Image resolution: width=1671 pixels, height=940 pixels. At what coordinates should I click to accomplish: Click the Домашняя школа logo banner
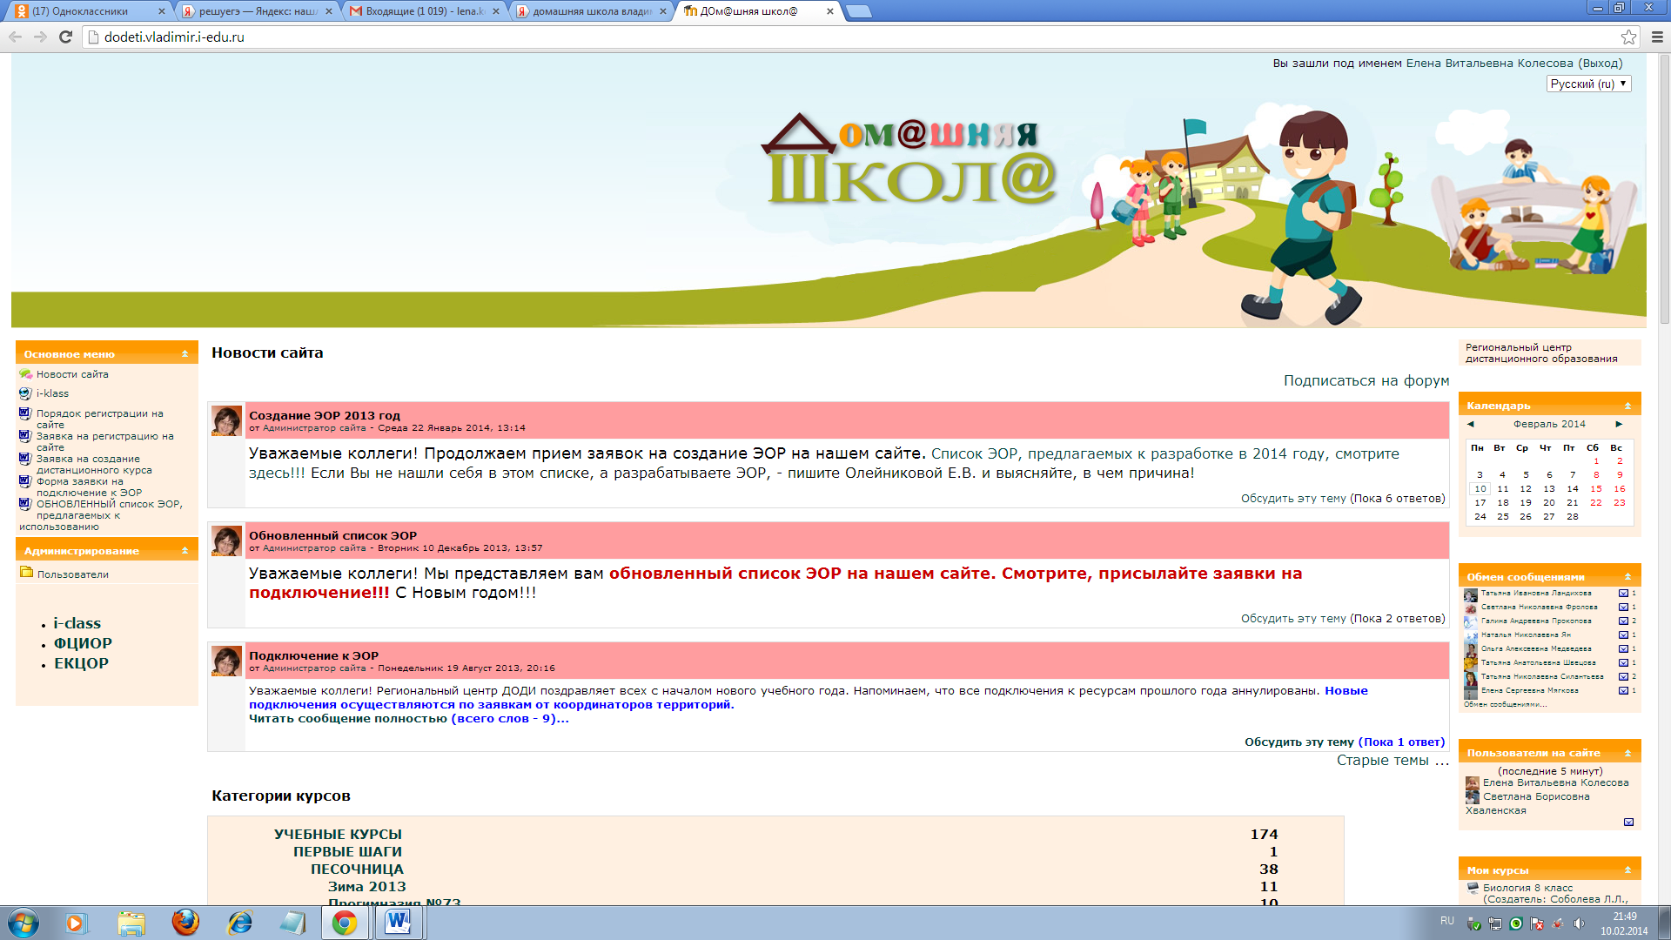(x=911, y=159)
